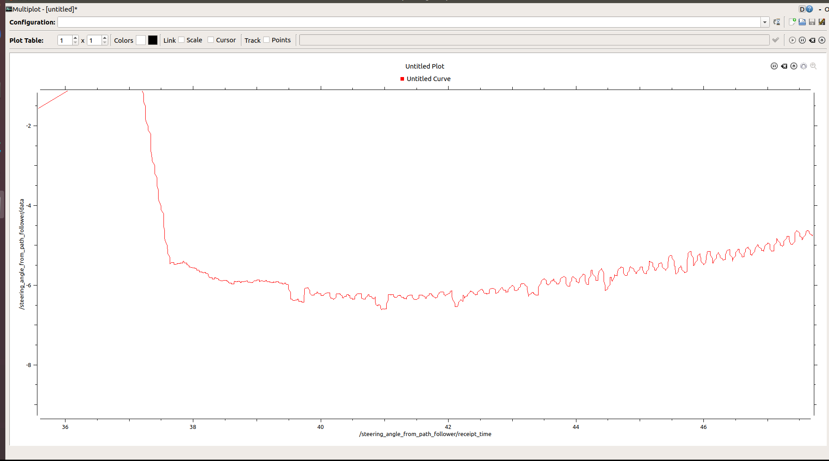Run all plots with toolbar play button
Image resolution: width=829 pixels, height=461 pixels.
(792, 40)
